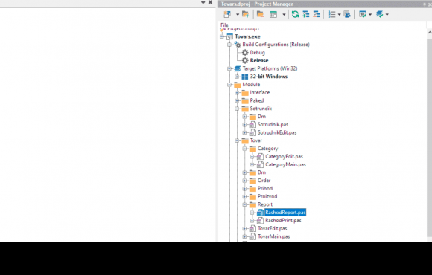Click the Activate/new project toolbar icon
Viewport: 432px width, 275px height.
pyautogui.click(x=227, y=14)
